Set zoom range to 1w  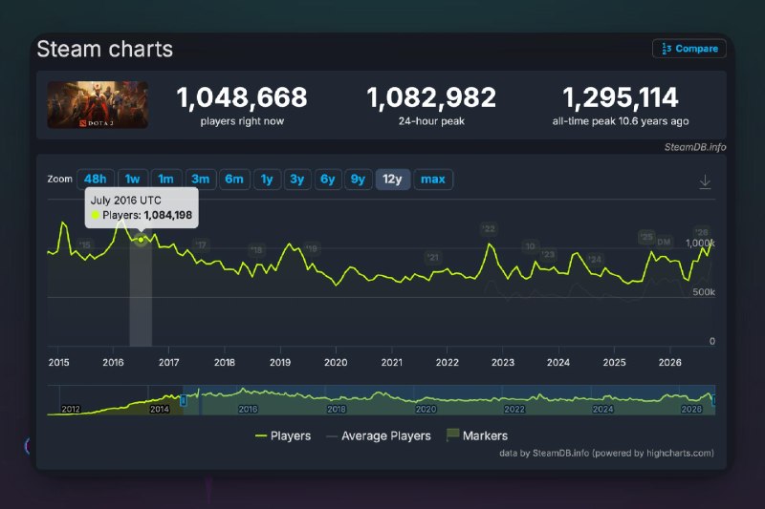click(x=132, y=180)
